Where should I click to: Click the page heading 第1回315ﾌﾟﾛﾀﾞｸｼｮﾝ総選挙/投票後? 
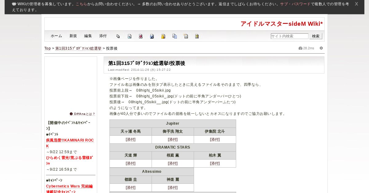(x=147, y=63)
